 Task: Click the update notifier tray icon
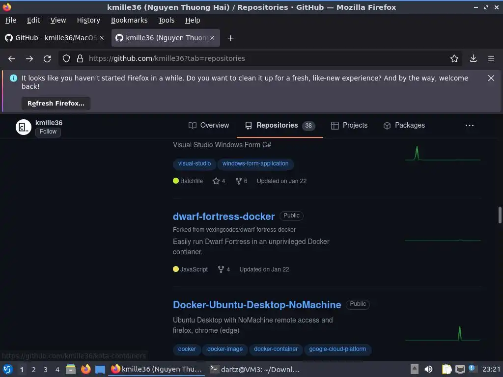(472, 368)
